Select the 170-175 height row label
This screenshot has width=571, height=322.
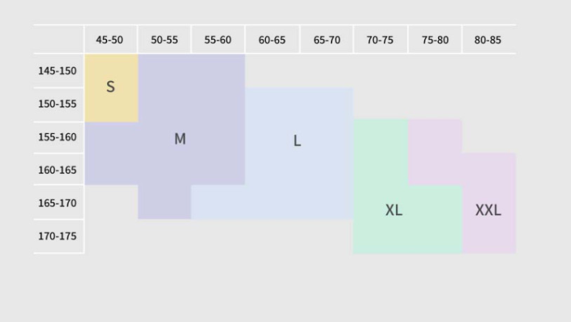[58, 237]
